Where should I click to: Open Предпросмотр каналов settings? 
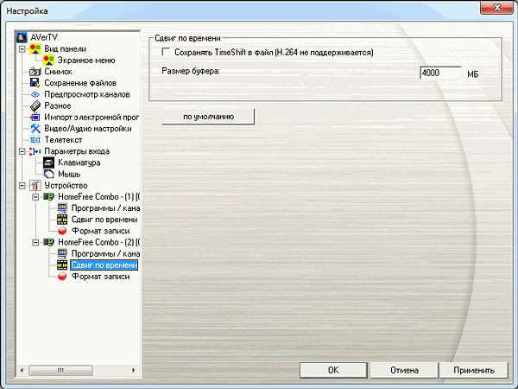pos(87,94)
